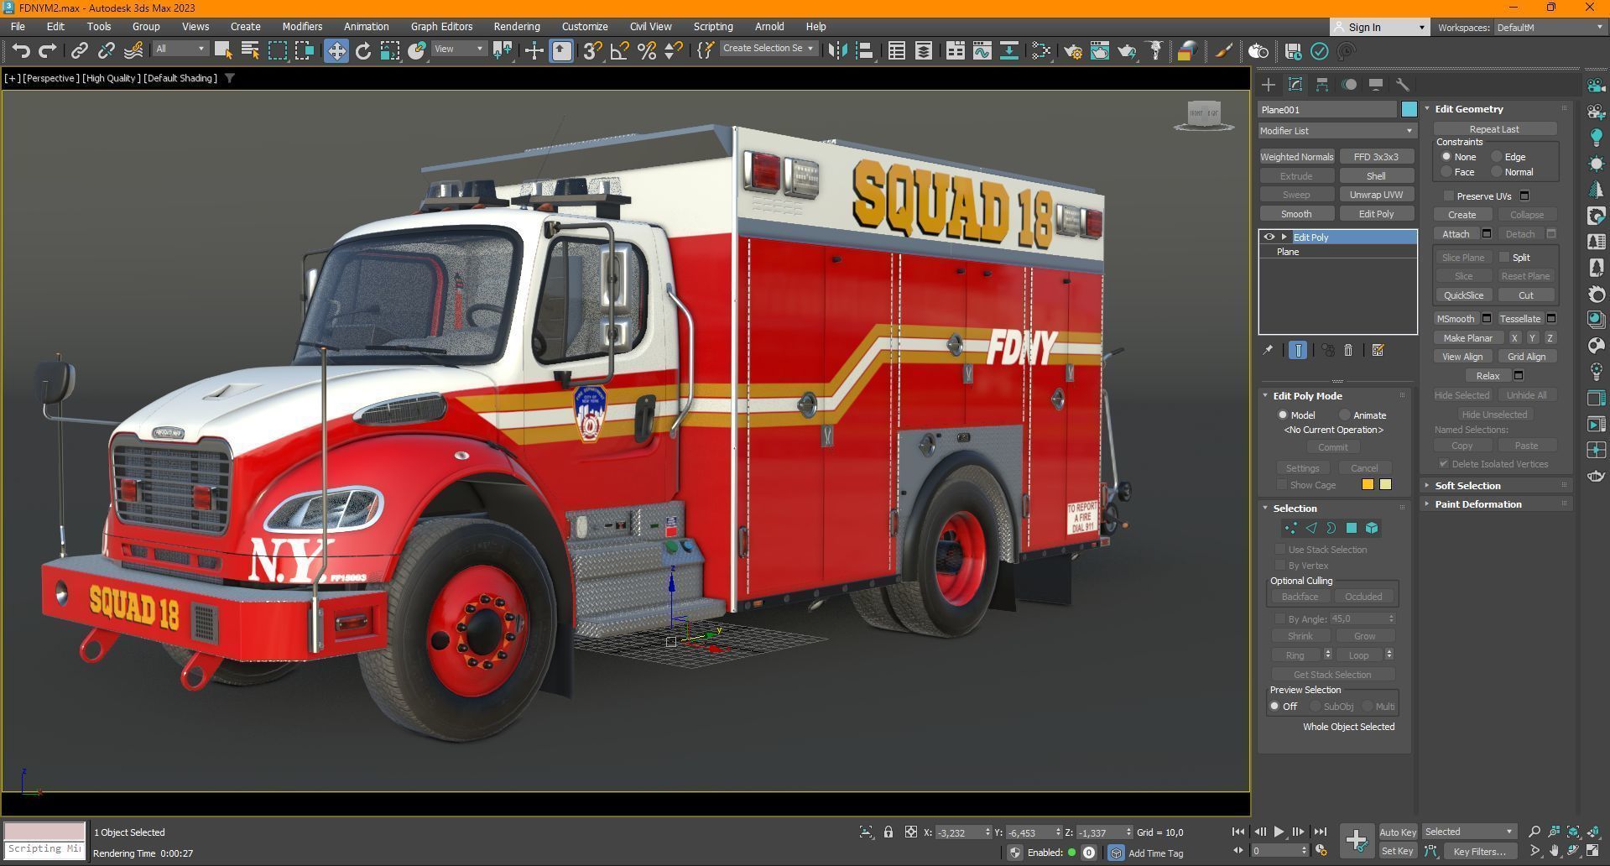The height and width of the screenshot is (866, 1610).
Task: Select SubObj preview selection radio
Action: pos(1316,706)
